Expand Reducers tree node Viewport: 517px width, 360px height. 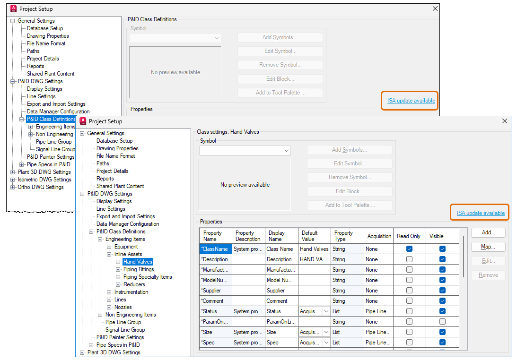tap(118, 284)
